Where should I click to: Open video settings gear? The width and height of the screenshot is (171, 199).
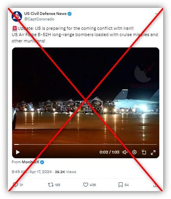pyautogui.click(x=135, y=152)
